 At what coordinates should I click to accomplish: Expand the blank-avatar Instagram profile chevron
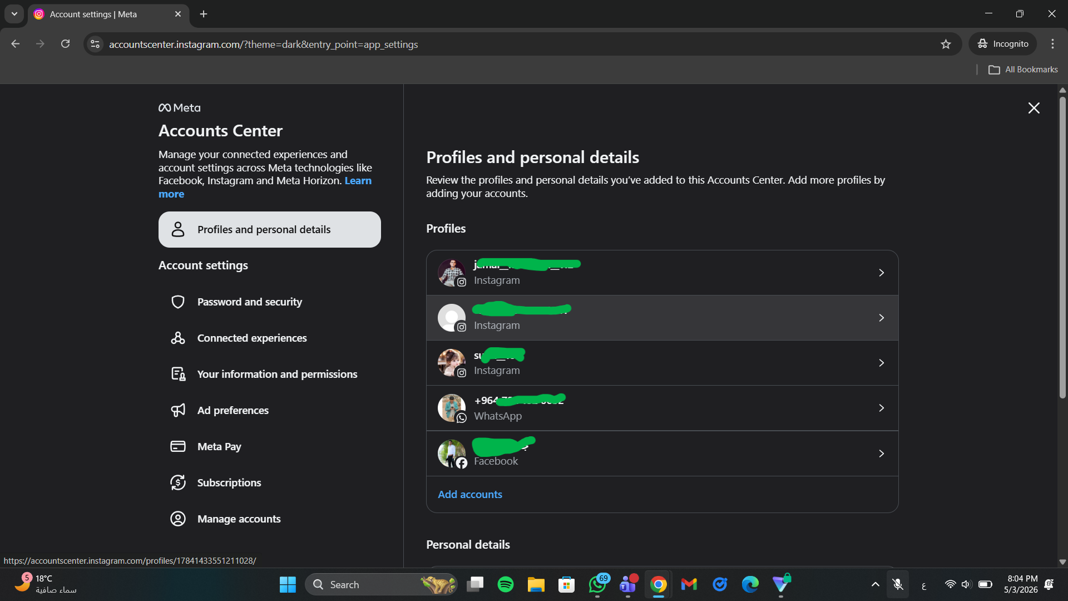pos(881,318)
